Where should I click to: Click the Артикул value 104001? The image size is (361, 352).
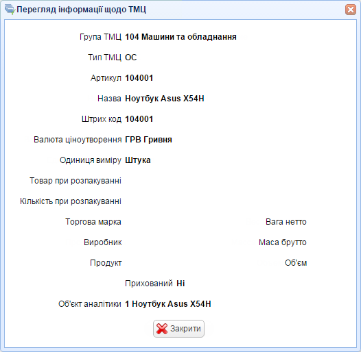[x=139, y=78]
